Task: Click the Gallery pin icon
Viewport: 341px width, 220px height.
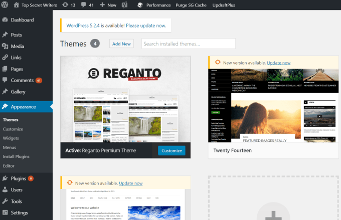Action: [x=5, y=91]
